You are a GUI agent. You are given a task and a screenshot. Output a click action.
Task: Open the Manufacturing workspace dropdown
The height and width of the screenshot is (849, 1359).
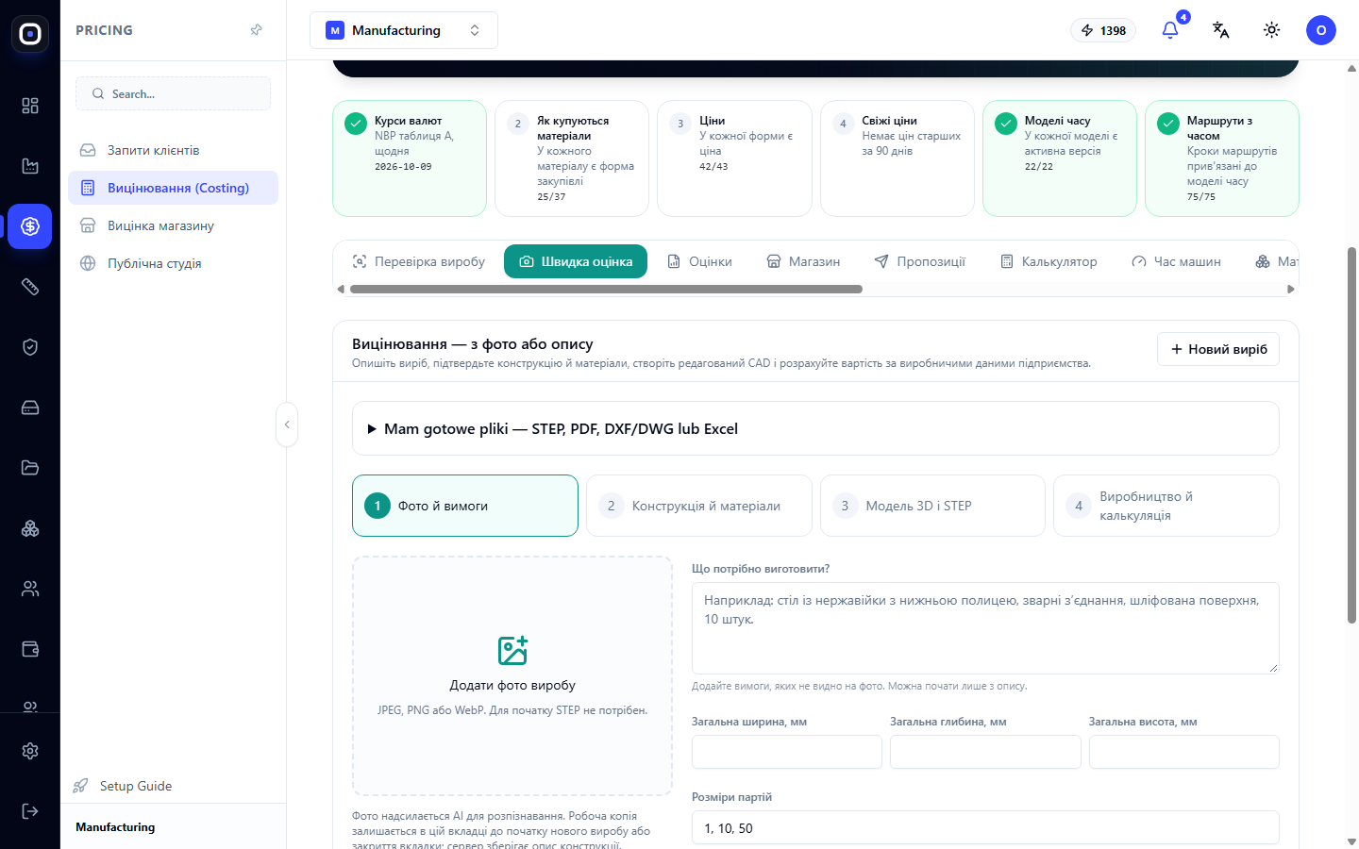pyautogui.click(x=404, y=30)
